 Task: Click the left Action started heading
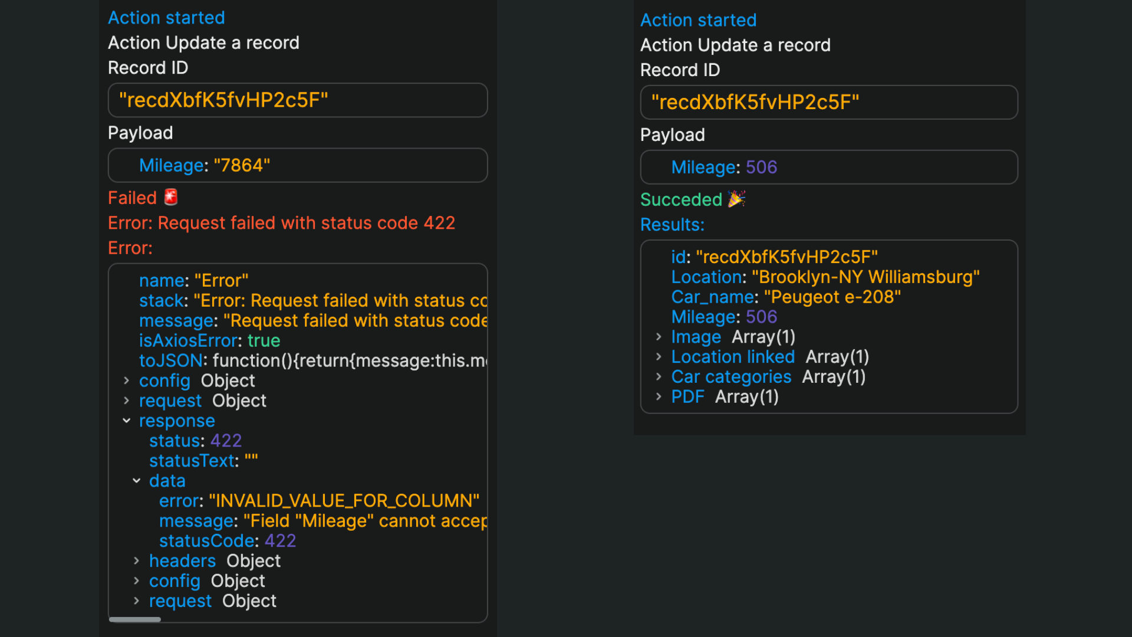166,18
